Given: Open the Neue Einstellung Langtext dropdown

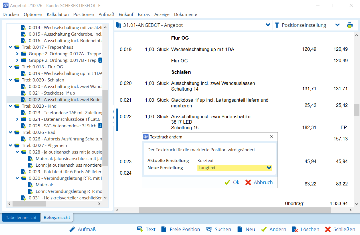Looking at the screenshot, I should [268, 168].
